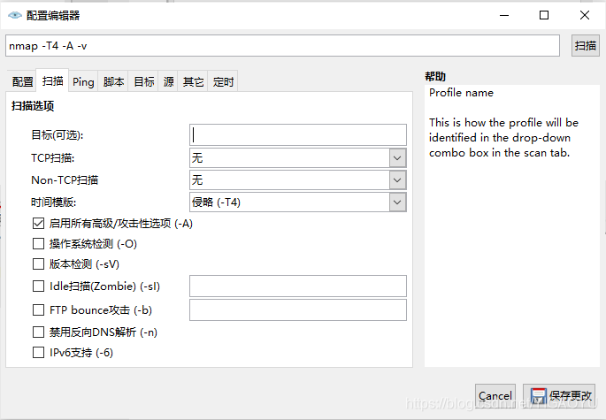Enable 操作系统检测 (-O) checkbox
Screen dimensions: 606x420
click(38, 244)
